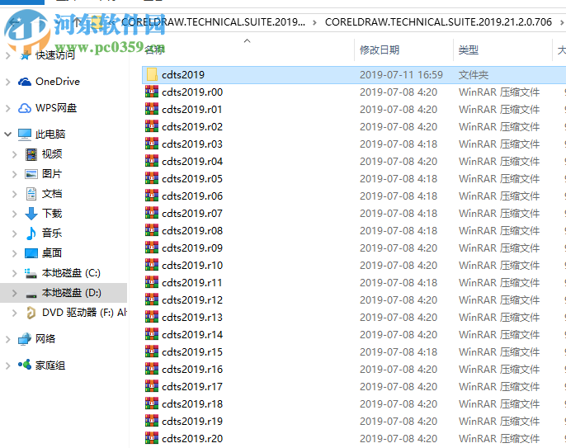Click the 文档 documents icon

pyautogui.click(x=31, y=194)
